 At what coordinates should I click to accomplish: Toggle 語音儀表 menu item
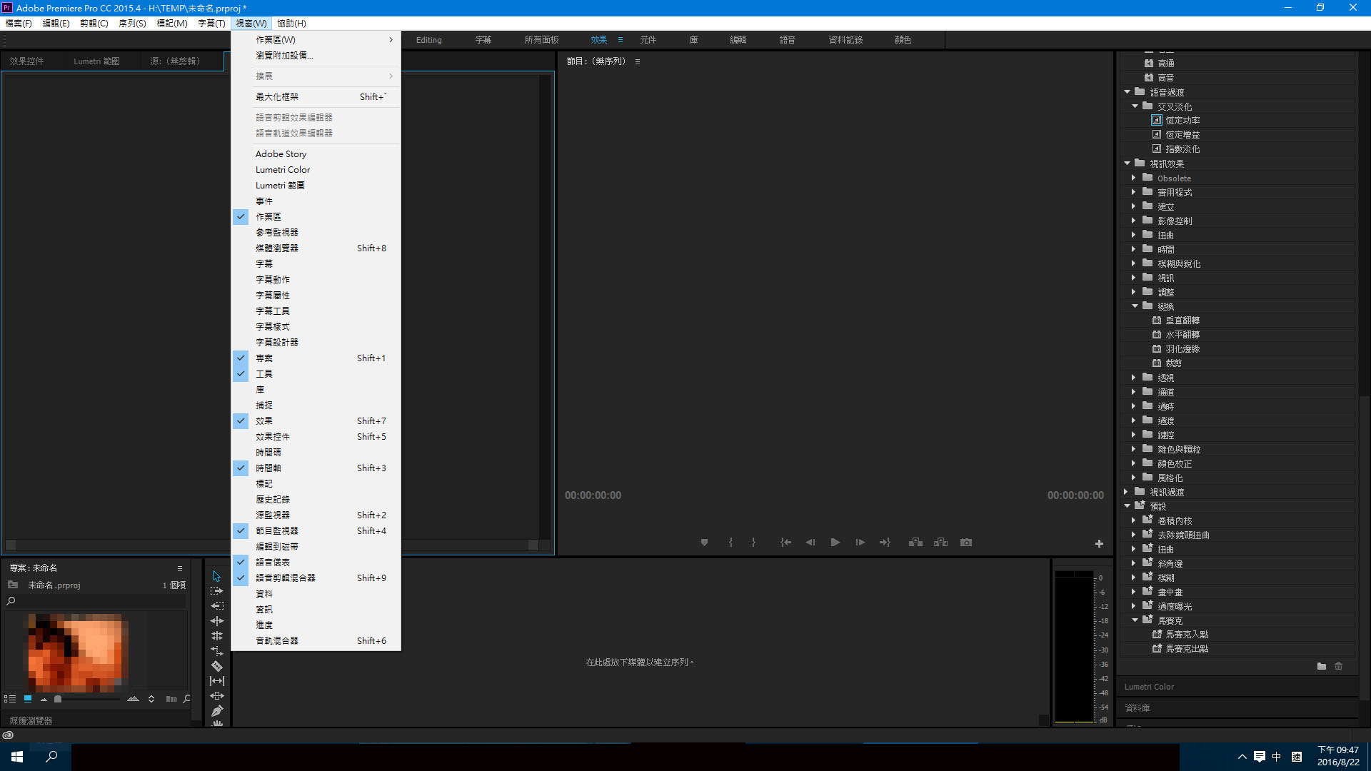tap(316, 562)
